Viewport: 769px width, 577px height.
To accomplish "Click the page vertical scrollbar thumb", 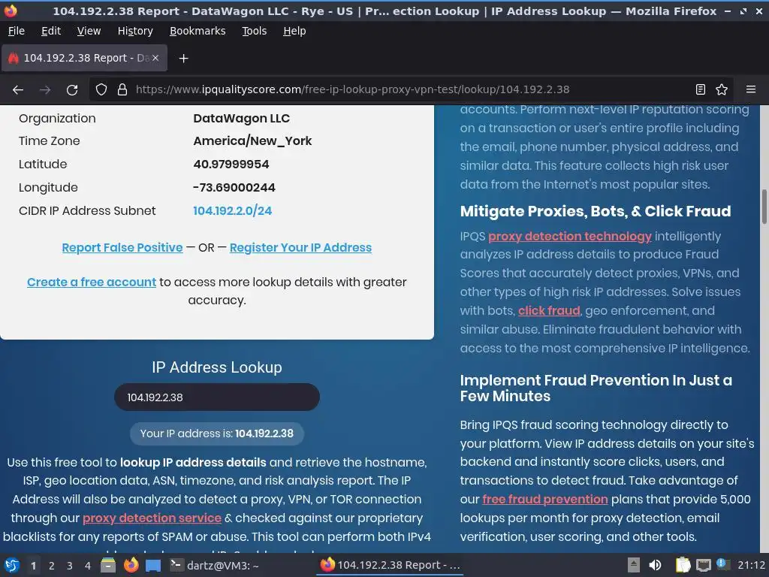I will pyautogui.click(x=764, y=206).
